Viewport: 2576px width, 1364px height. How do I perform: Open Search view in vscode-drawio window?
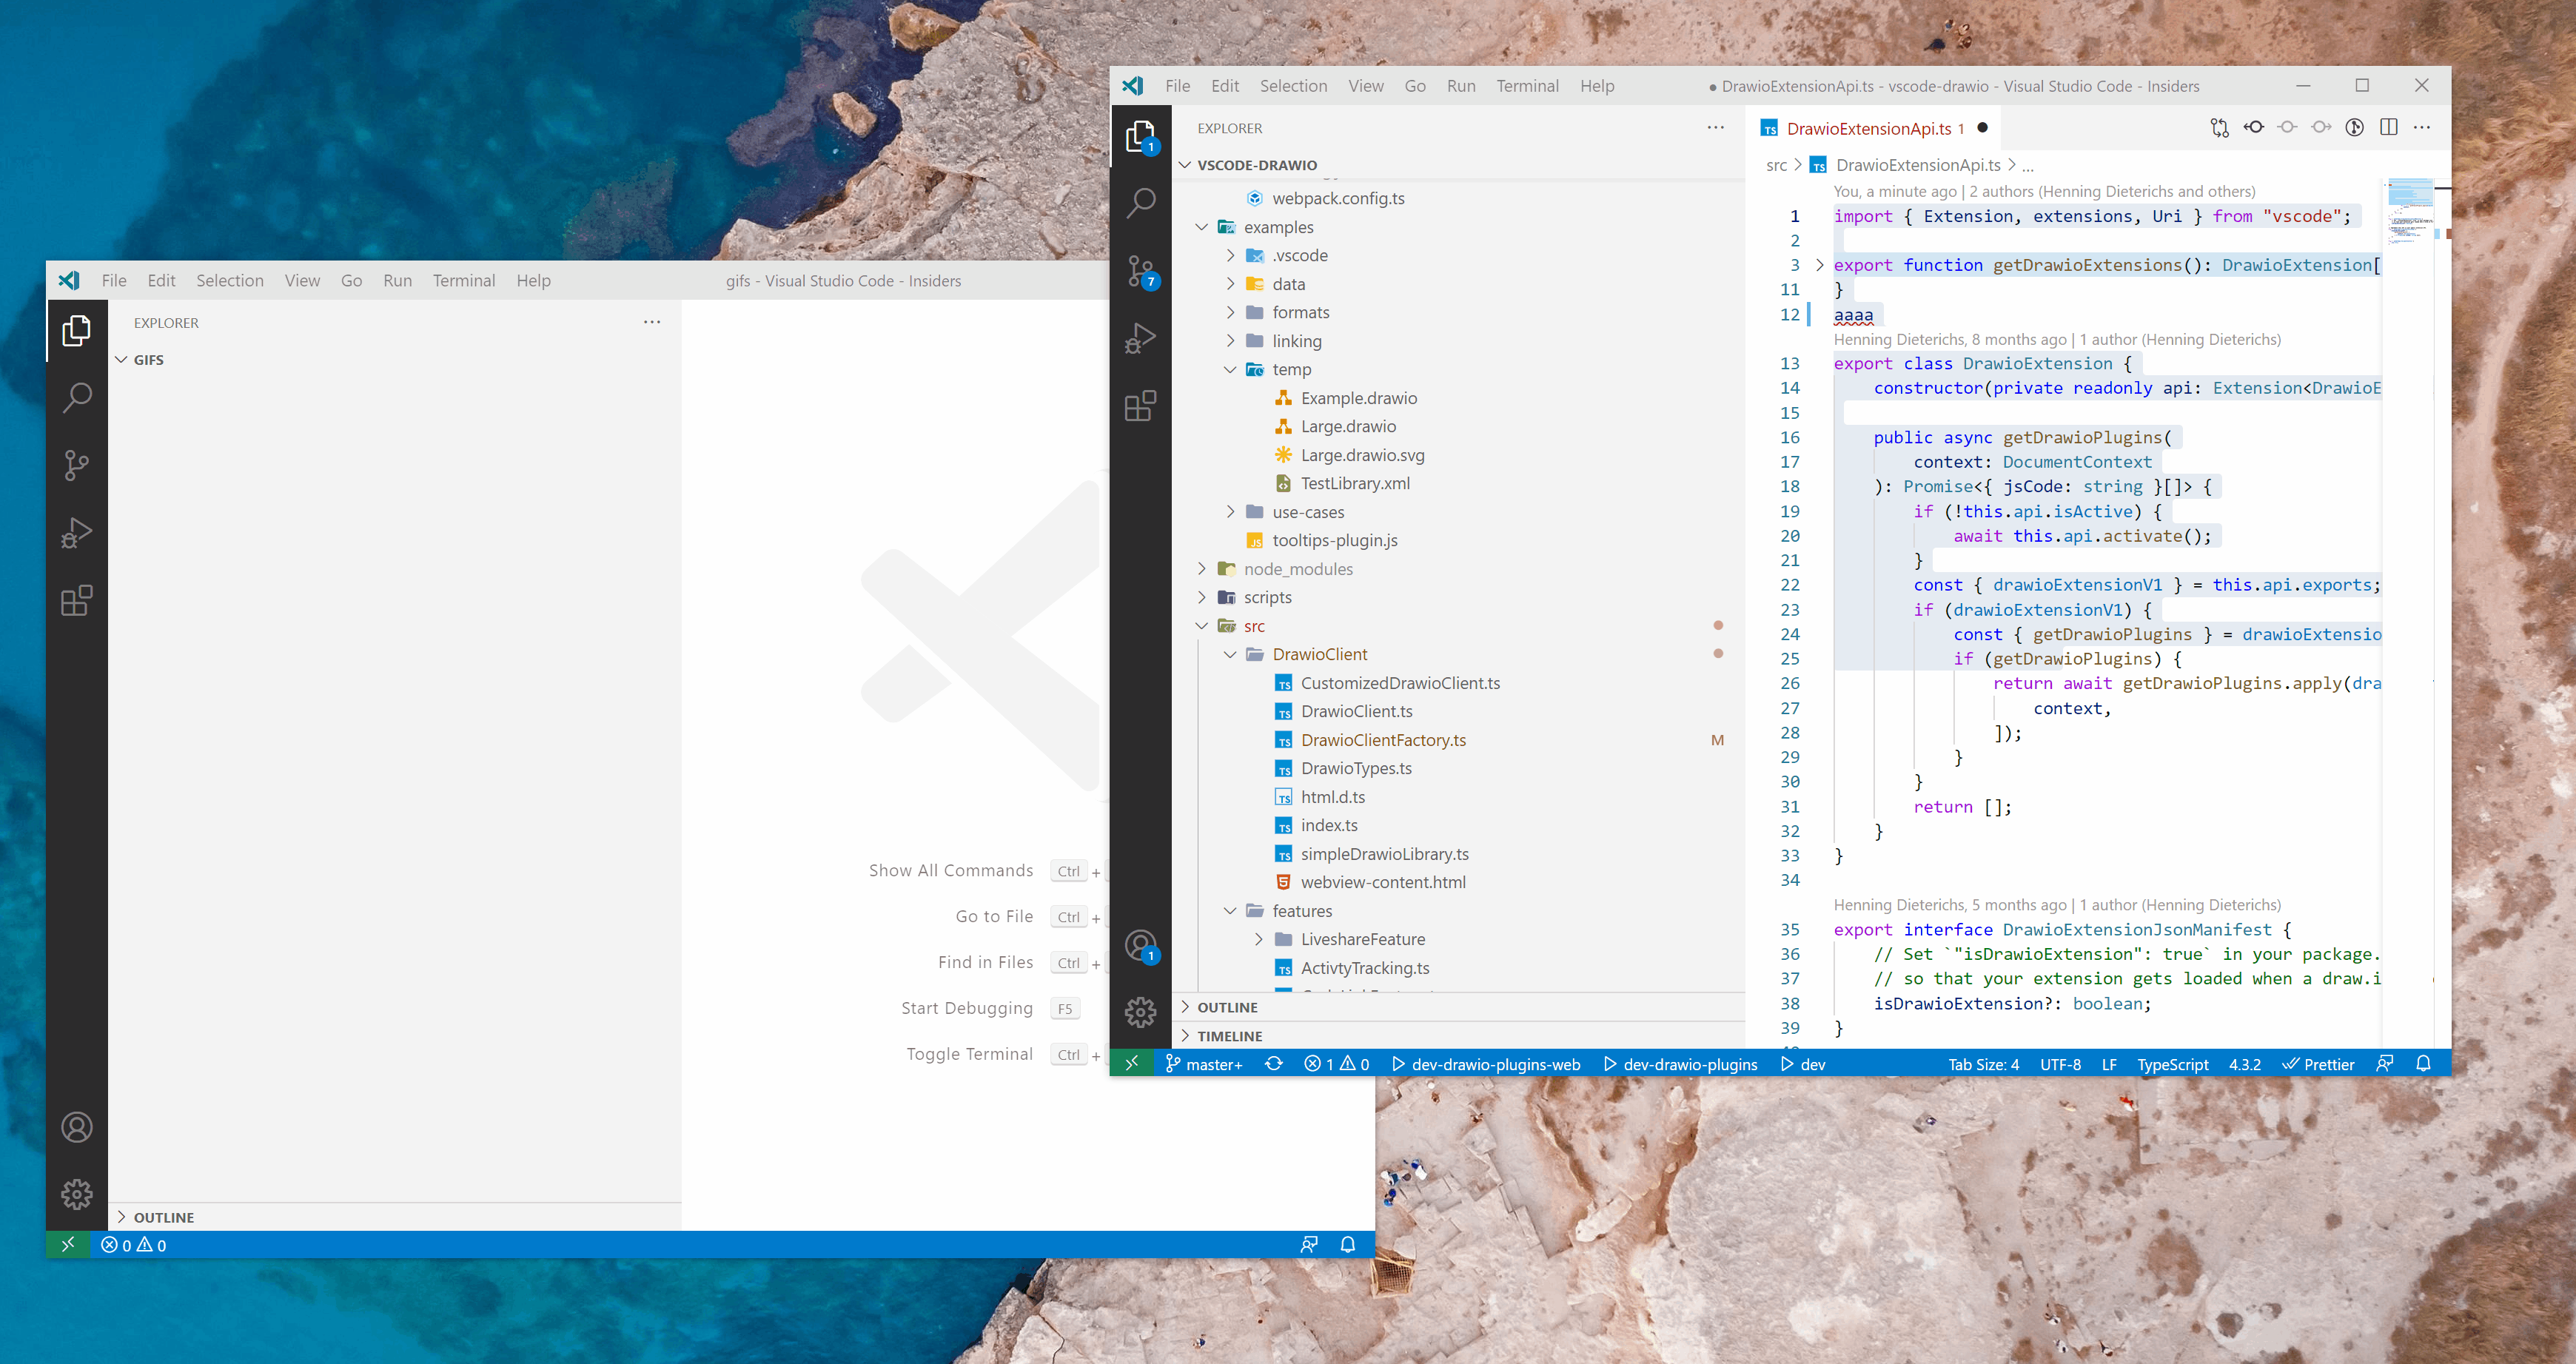tap(1140, 203)
